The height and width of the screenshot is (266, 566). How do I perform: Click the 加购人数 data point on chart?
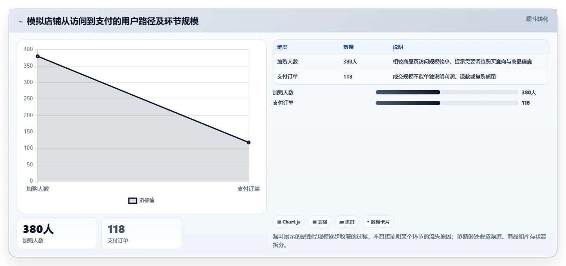click(38, 56)
